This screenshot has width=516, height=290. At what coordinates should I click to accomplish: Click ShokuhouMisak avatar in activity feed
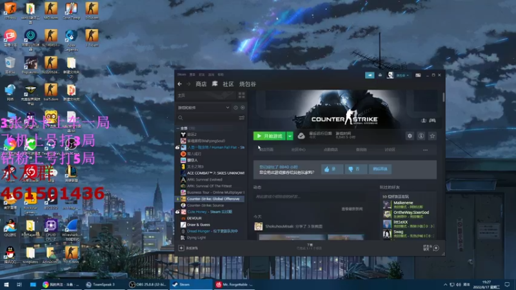(259, 227)
